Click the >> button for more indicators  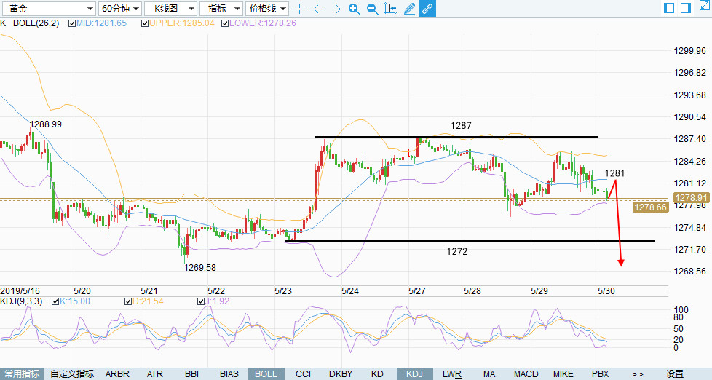637,374
